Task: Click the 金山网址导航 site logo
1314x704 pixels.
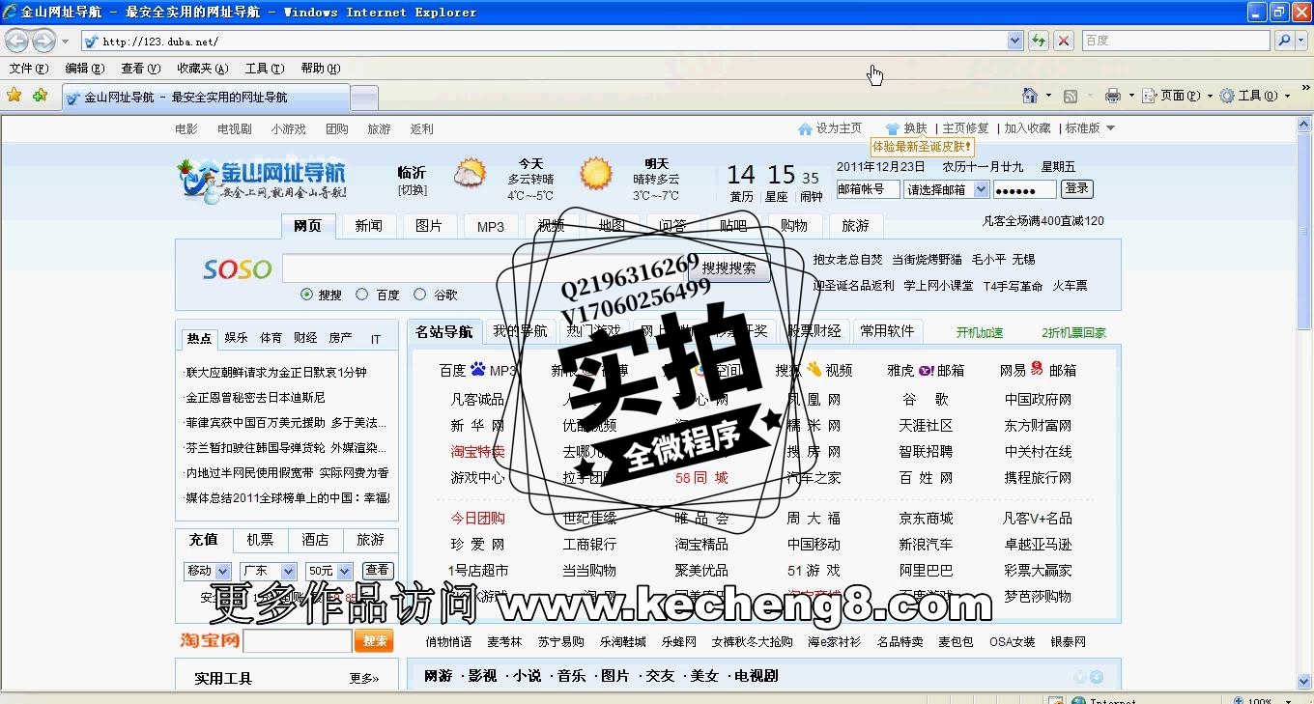Action: 262,180
